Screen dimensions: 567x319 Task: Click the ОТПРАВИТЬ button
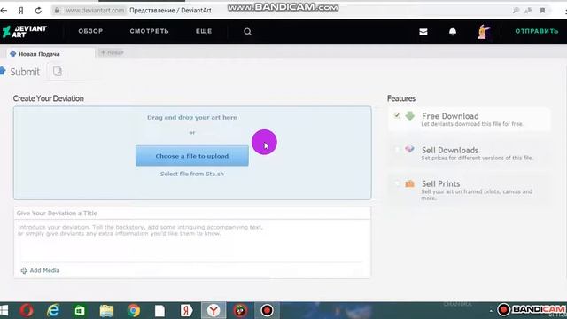(537, 32)
